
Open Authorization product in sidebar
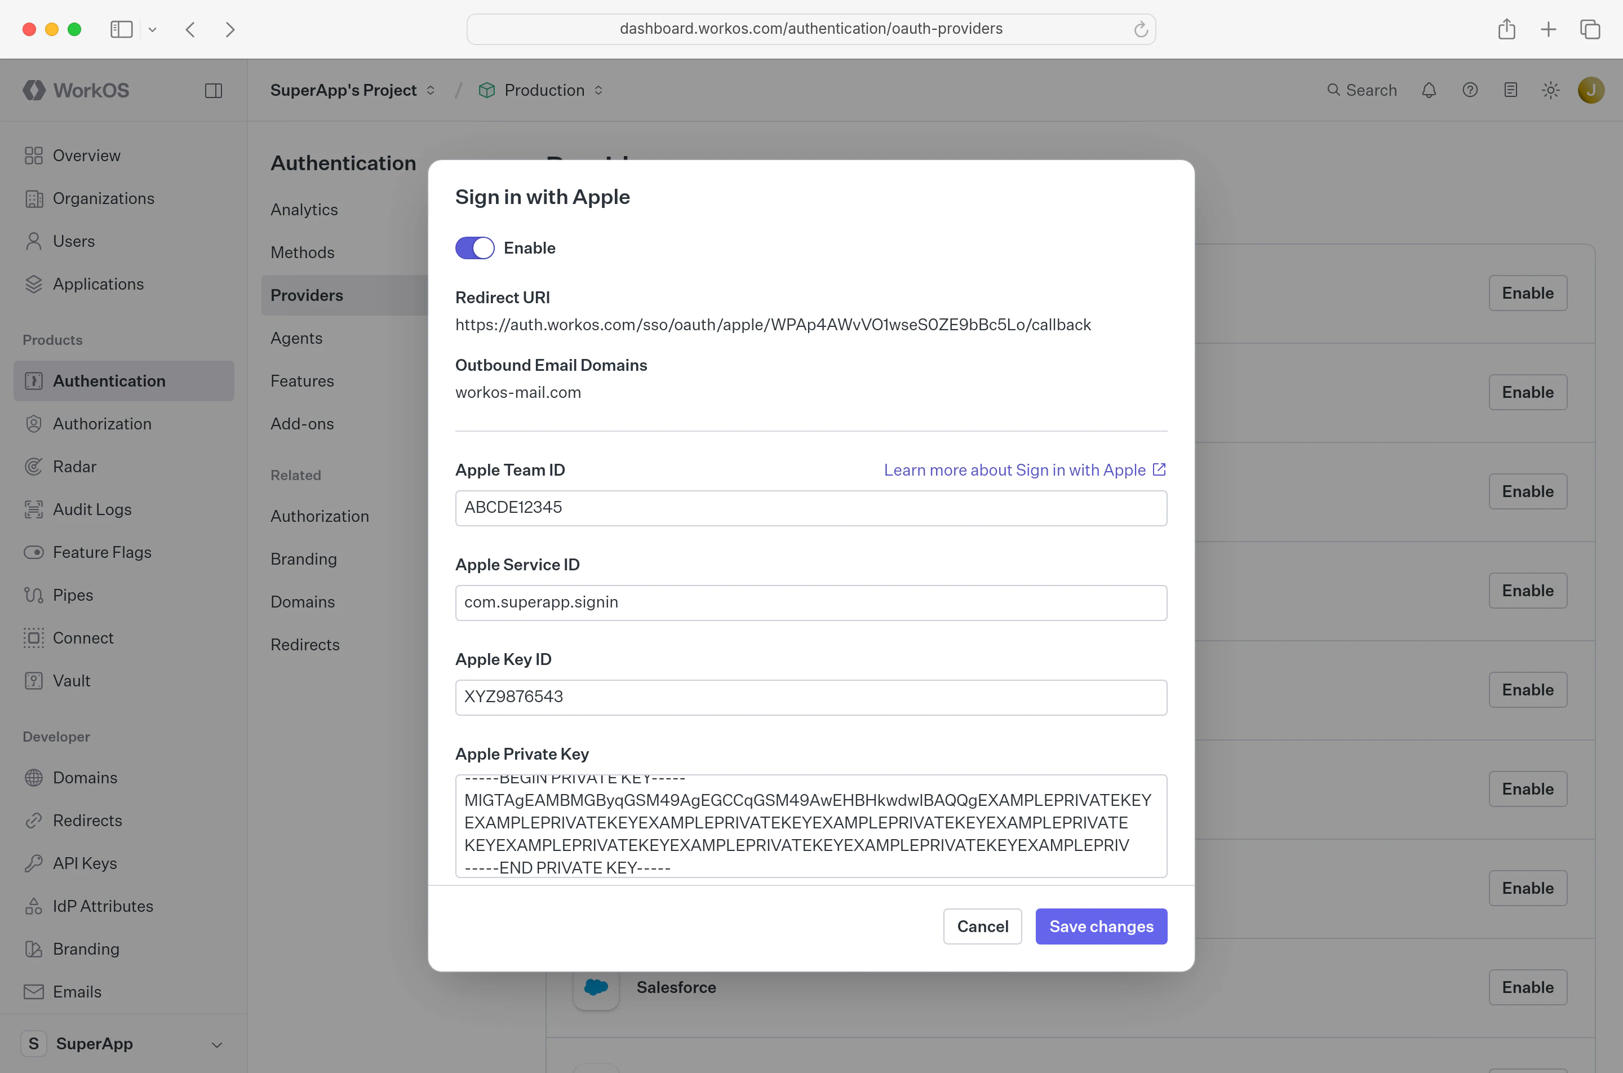click(124, 424)
